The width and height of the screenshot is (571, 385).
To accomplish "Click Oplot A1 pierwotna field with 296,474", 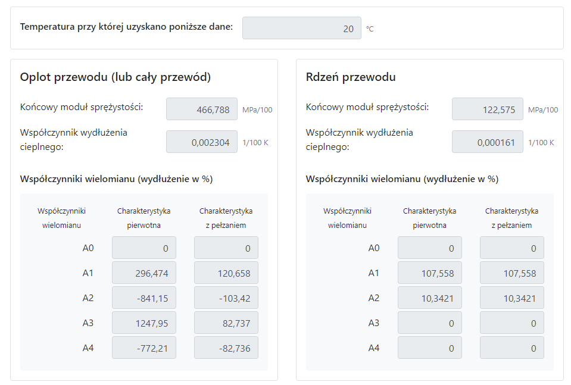I will (x=144, y=273).
